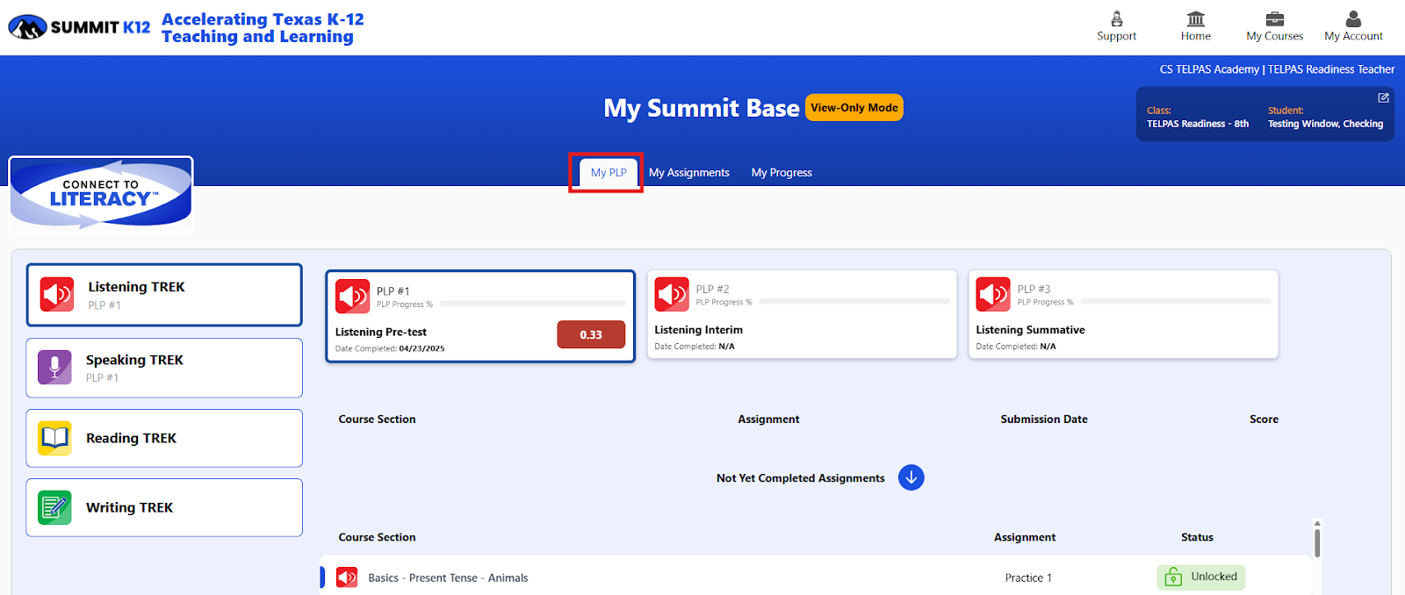Click the Reading TREK book icon
Viewport: 1405px width, 595px height.
54,438
